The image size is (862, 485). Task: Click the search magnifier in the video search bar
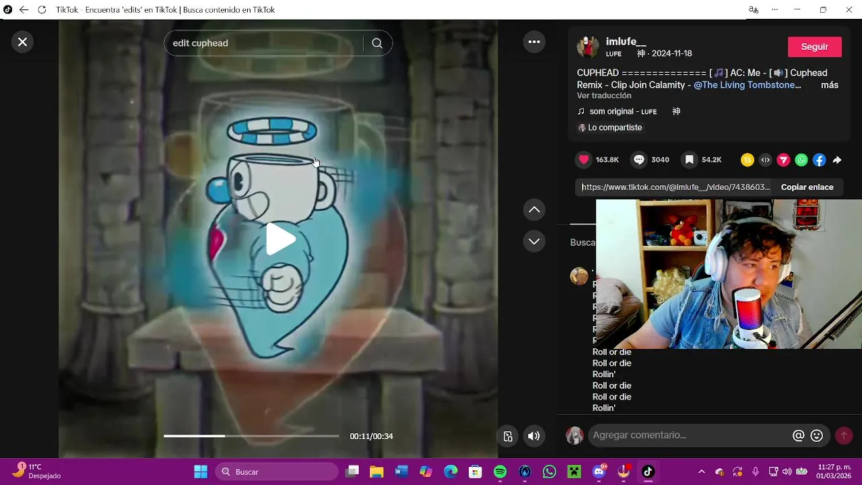377,43
